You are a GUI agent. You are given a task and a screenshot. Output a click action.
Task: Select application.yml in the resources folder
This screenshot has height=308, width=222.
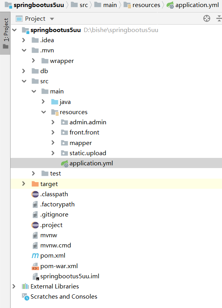(x=91, y=163)
